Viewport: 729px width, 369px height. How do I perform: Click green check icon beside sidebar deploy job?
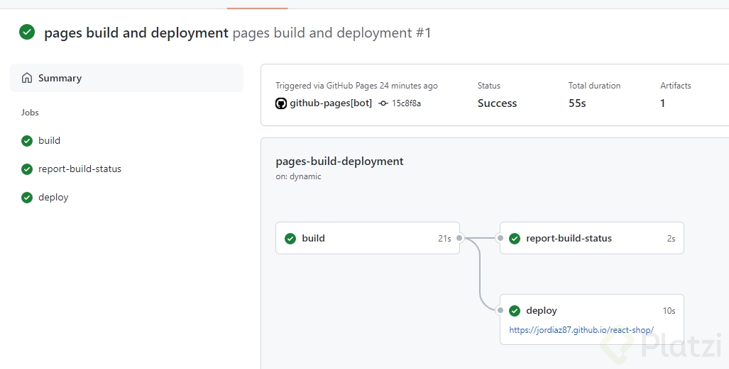[x=27, y=198]
